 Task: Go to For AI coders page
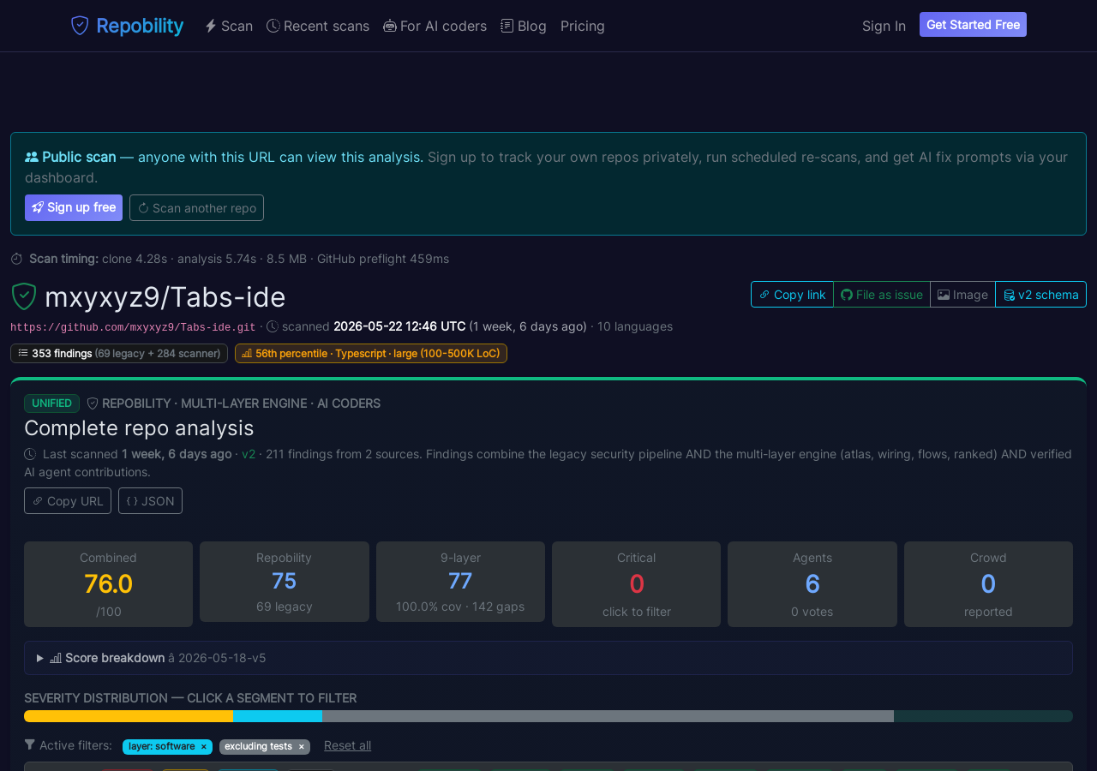[435, 26]
